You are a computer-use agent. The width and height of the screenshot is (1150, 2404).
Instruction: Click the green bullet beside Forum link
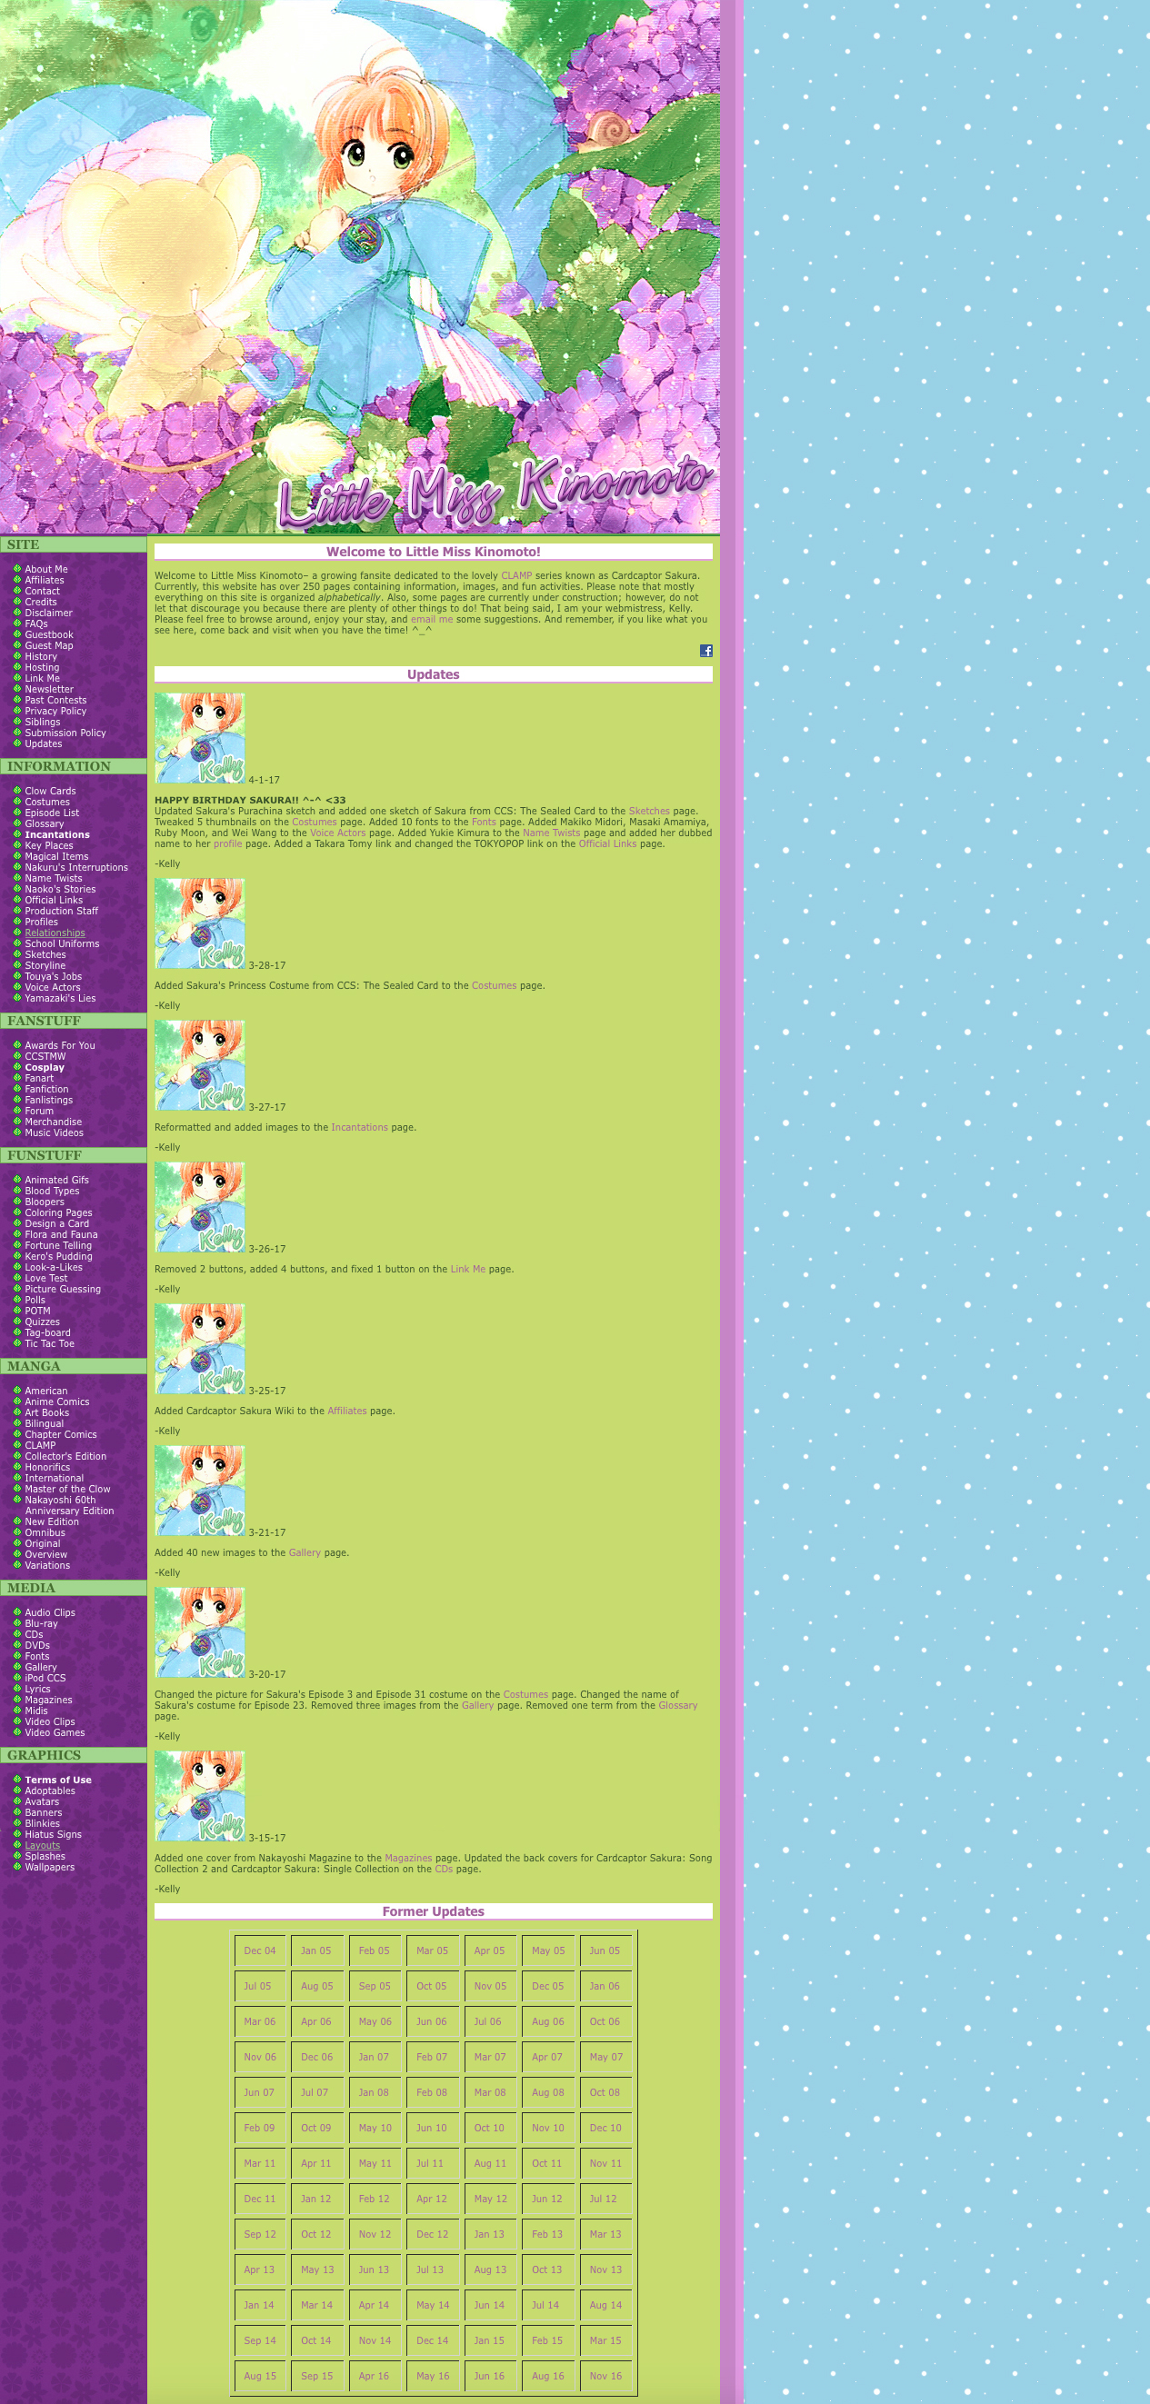(16, 1111)
